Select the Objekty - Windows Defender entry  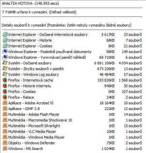72,143
